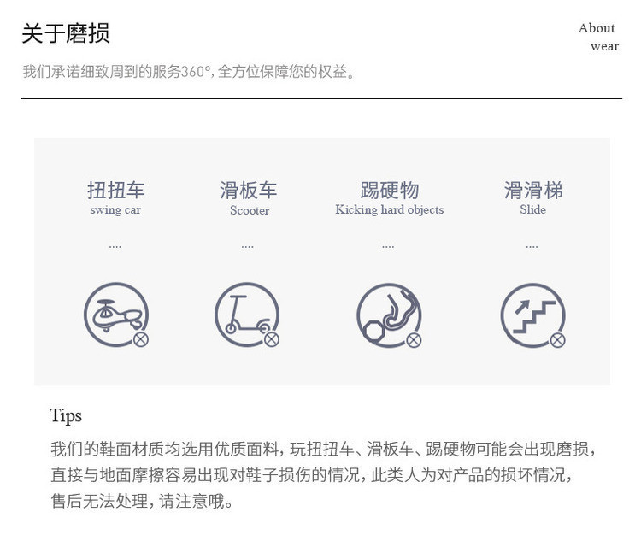This screenshot has height=541, width=641.
Task: Click the 'swing car' English label
Action: [115, 210]
